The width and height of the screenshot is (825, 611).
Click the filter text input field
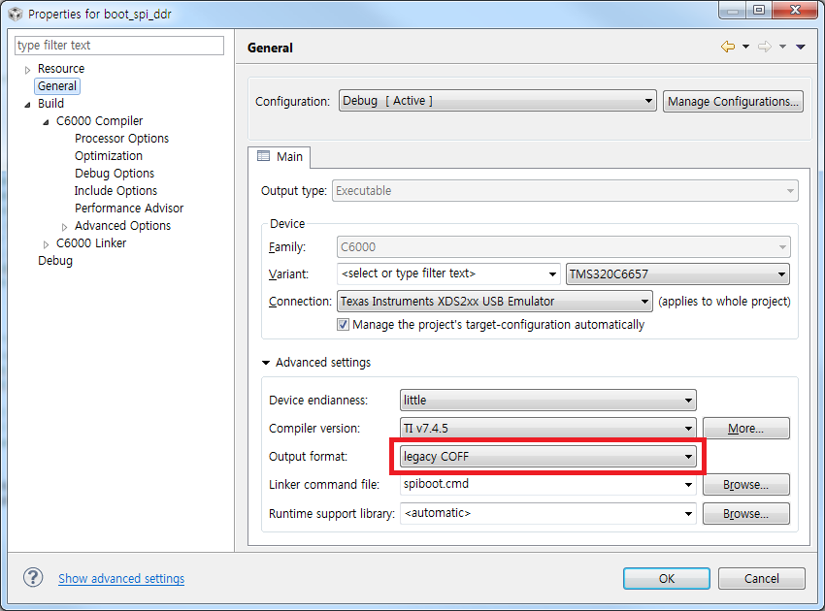point(119,46)
